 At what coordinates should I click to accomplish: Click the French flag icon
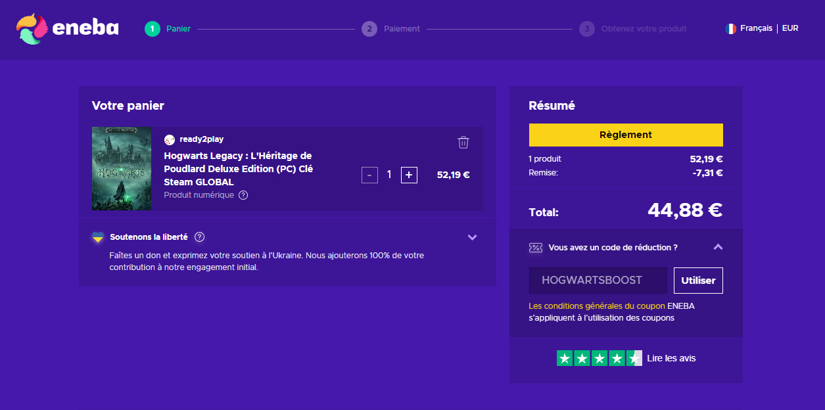coord(730,29)
